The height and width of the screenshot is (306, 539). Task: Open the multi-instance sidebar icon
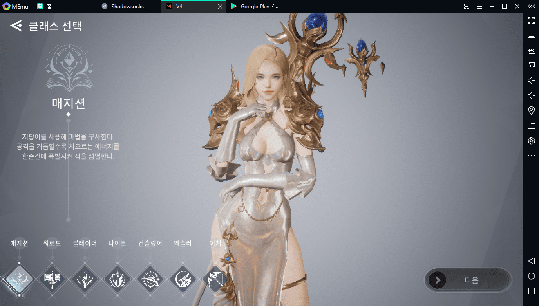pos(531,66)
